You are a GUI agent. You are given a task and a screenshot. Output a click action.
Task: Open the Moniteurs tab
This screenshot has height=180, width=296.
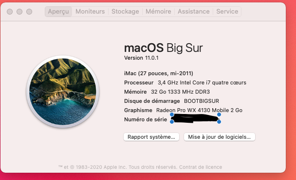[x=90, y=12]
